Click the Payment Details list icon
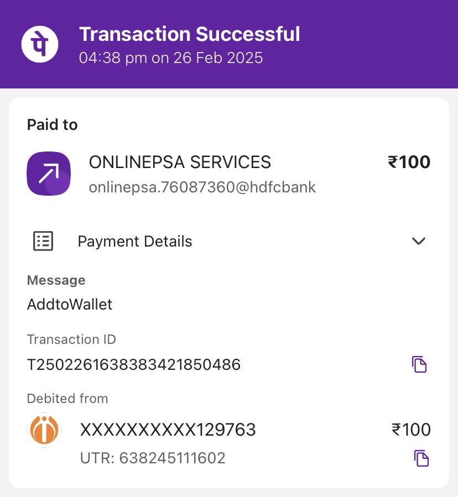 click(x=43, y=241)
